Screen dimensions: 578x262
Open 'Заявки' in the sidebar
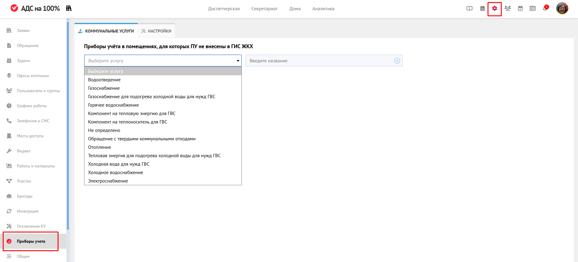[23, 31]
